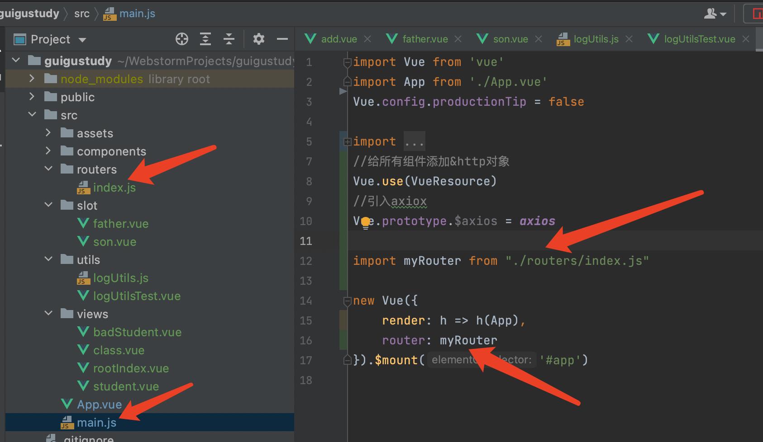Click the expand all icon in Project panel
The image size is (763, 442).
205,39
